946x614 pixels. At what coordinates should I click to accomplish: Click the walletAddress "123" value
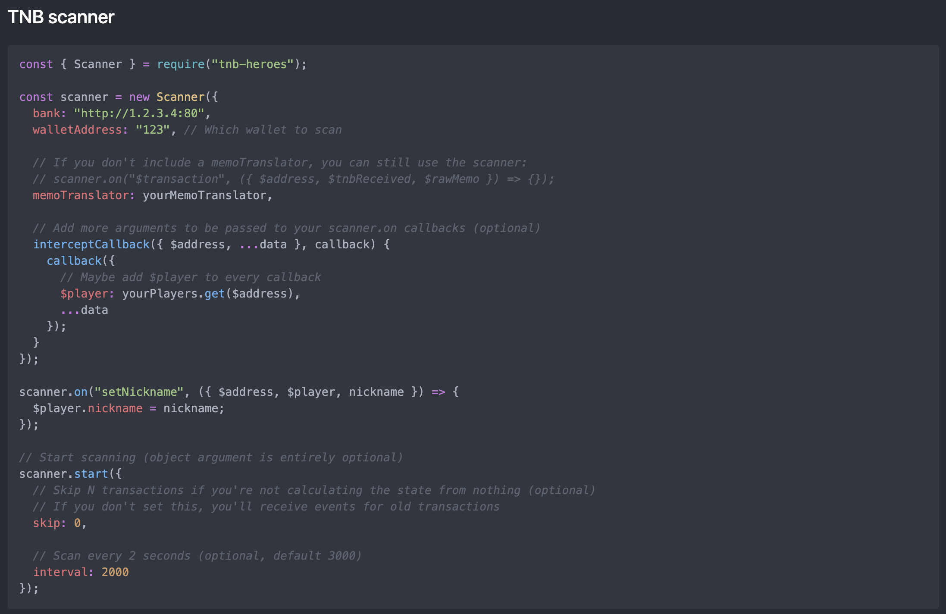153,130
